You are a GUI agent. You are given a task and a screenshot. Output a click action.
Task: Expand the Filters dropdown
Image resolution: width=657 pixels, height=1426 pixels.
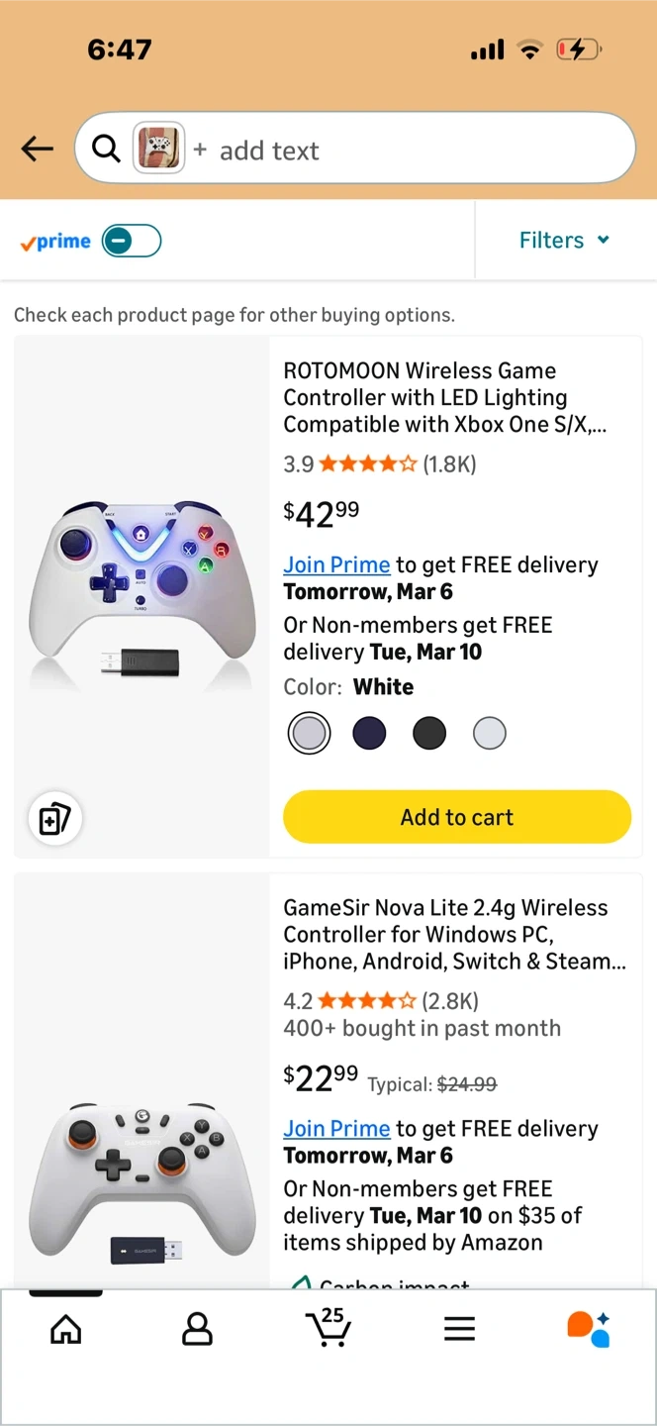pos(564,241)
